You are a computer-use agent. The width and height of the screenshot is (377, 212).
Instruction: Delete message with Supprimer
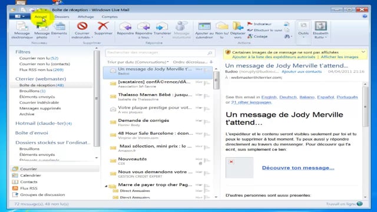coord(103,29)
